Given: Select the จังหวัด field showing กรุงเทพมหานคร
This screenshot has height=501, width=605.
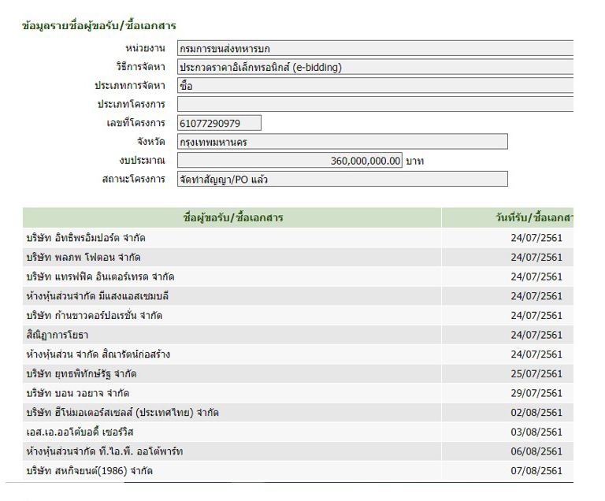Looking at the screenshot, I should tap(342, 142).
